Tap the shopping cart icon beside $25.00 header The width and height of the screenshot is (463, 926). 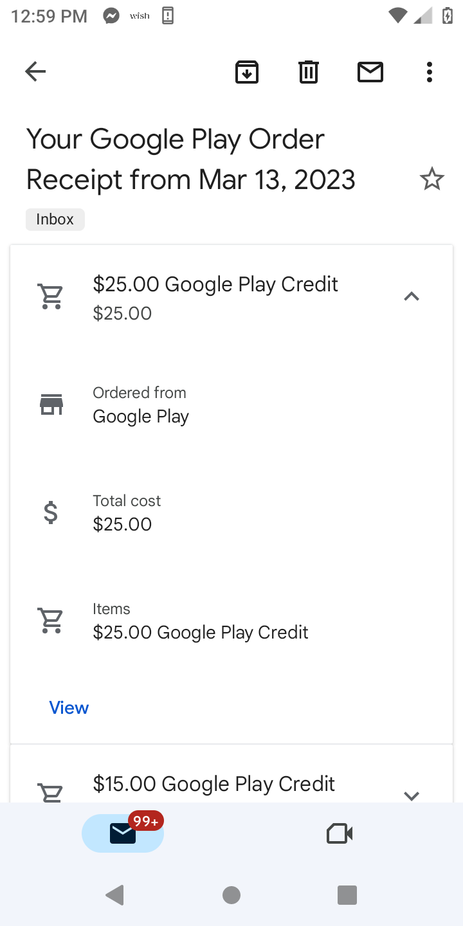[x=51, y=297]
